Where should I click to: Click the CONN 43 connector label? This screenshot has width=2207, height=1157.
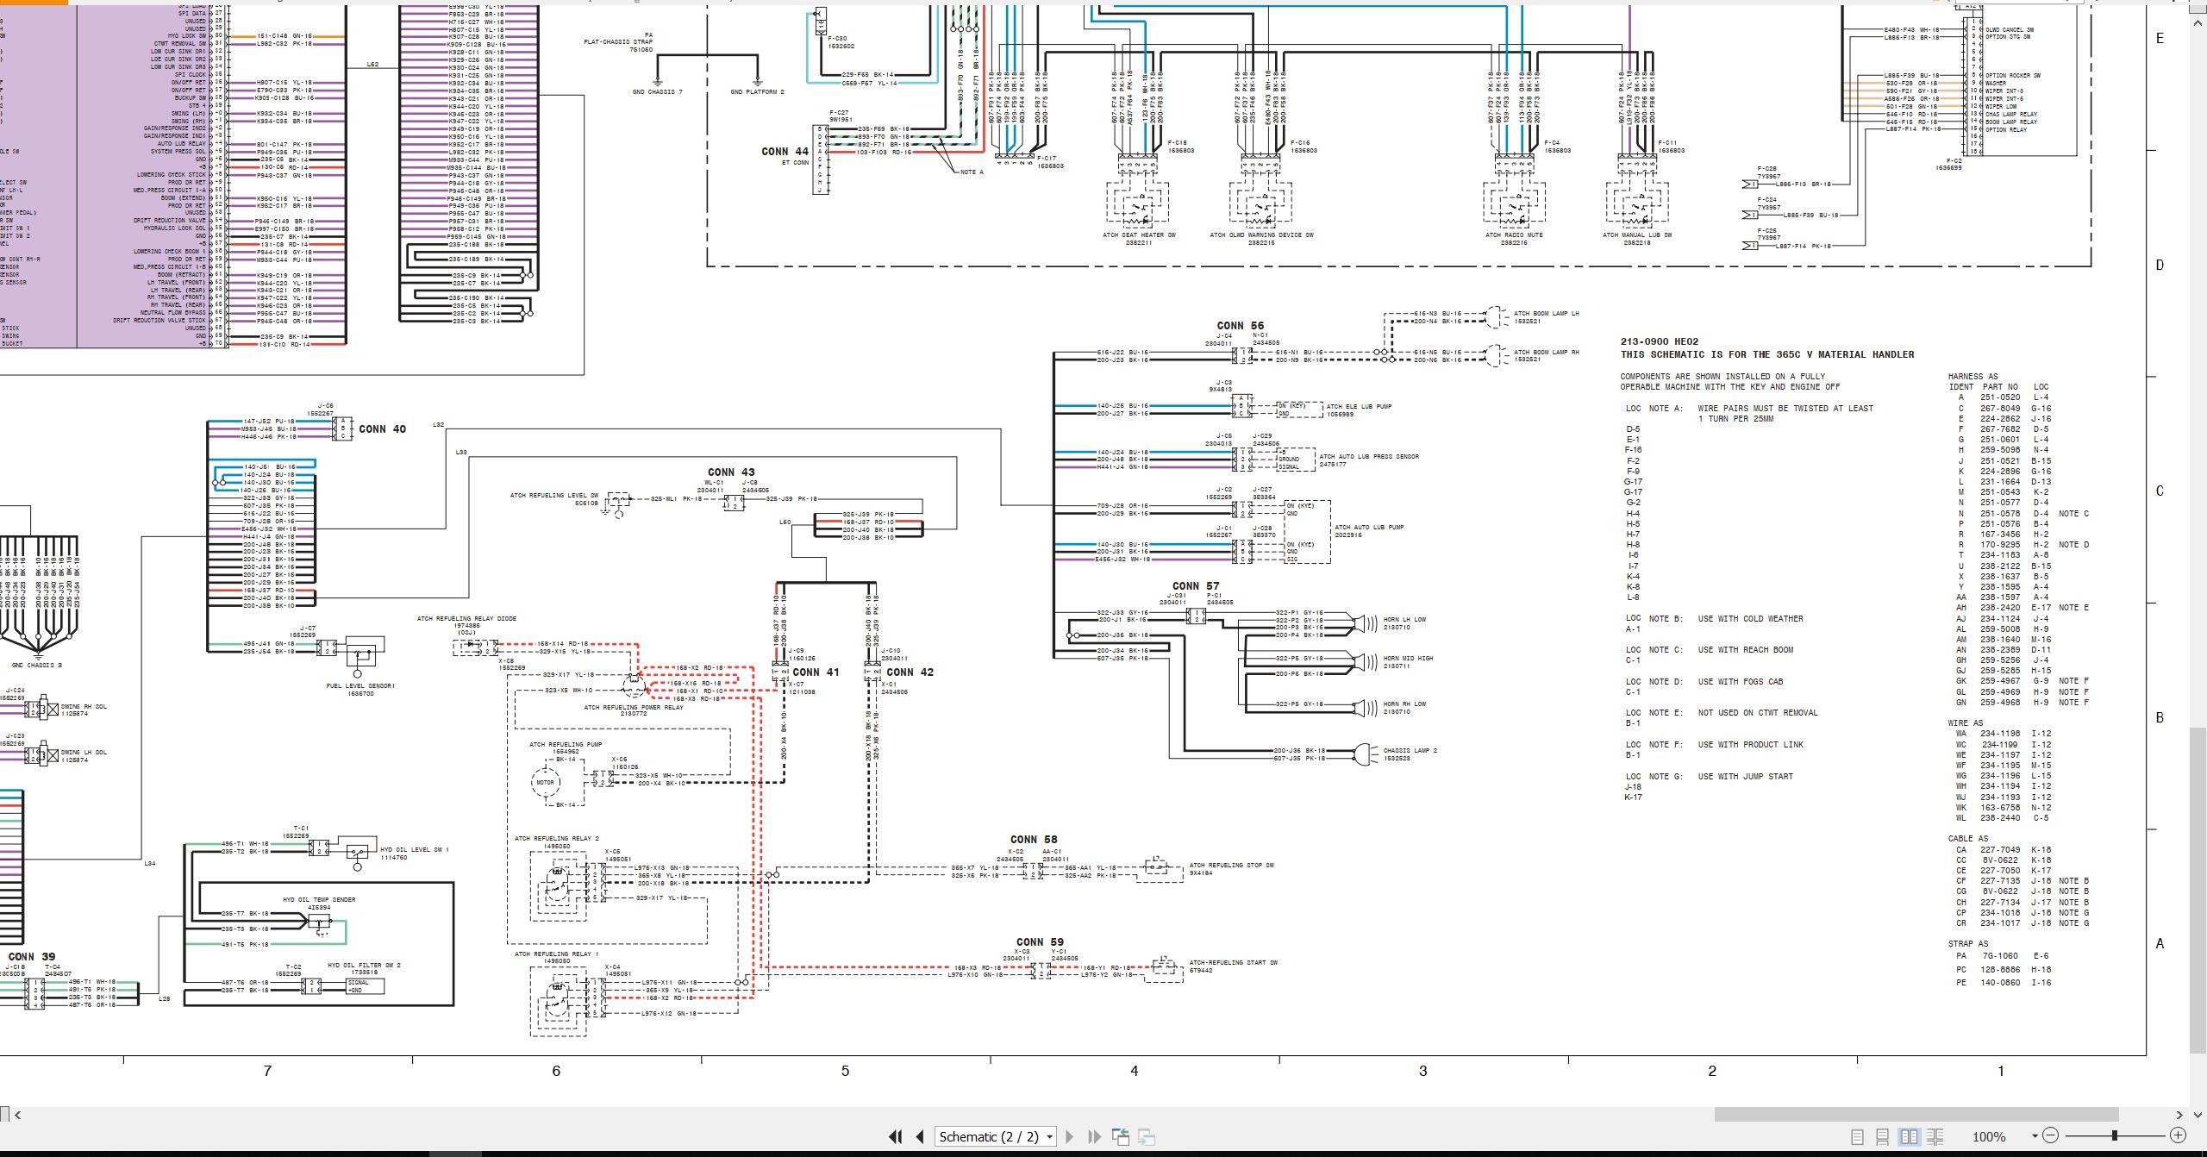click(x=731, y=472)
